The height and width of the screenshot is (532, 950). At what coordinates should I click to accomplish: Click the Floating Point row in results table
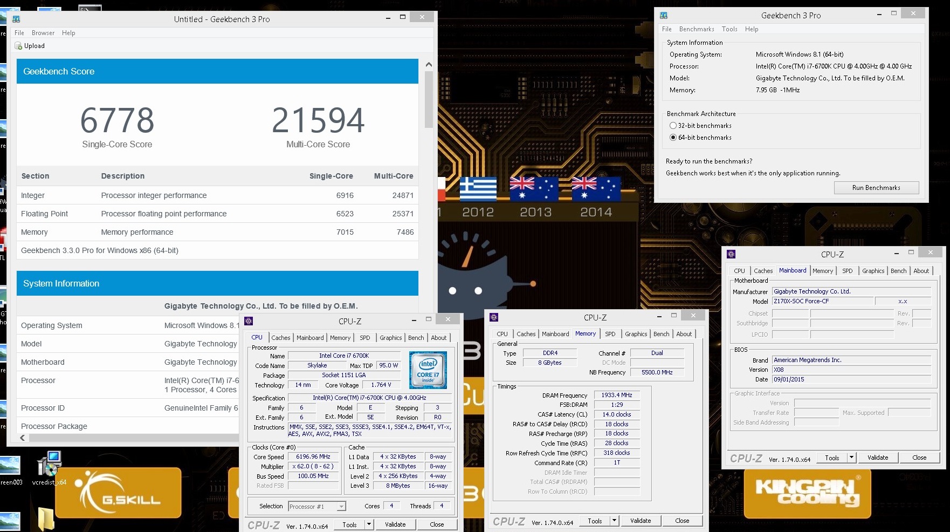(x=217, y=214)
